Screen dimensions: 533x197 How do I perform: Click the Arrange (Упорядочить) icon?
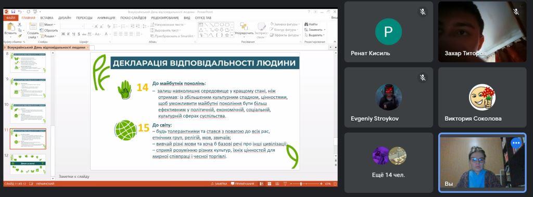coord(244,27)
